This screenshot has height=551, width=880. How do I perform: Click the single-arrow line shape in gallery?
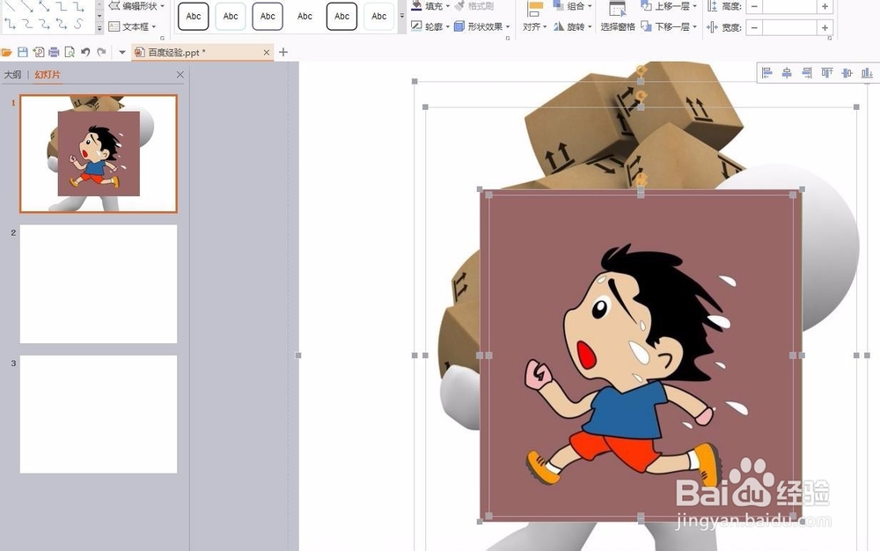27,7
